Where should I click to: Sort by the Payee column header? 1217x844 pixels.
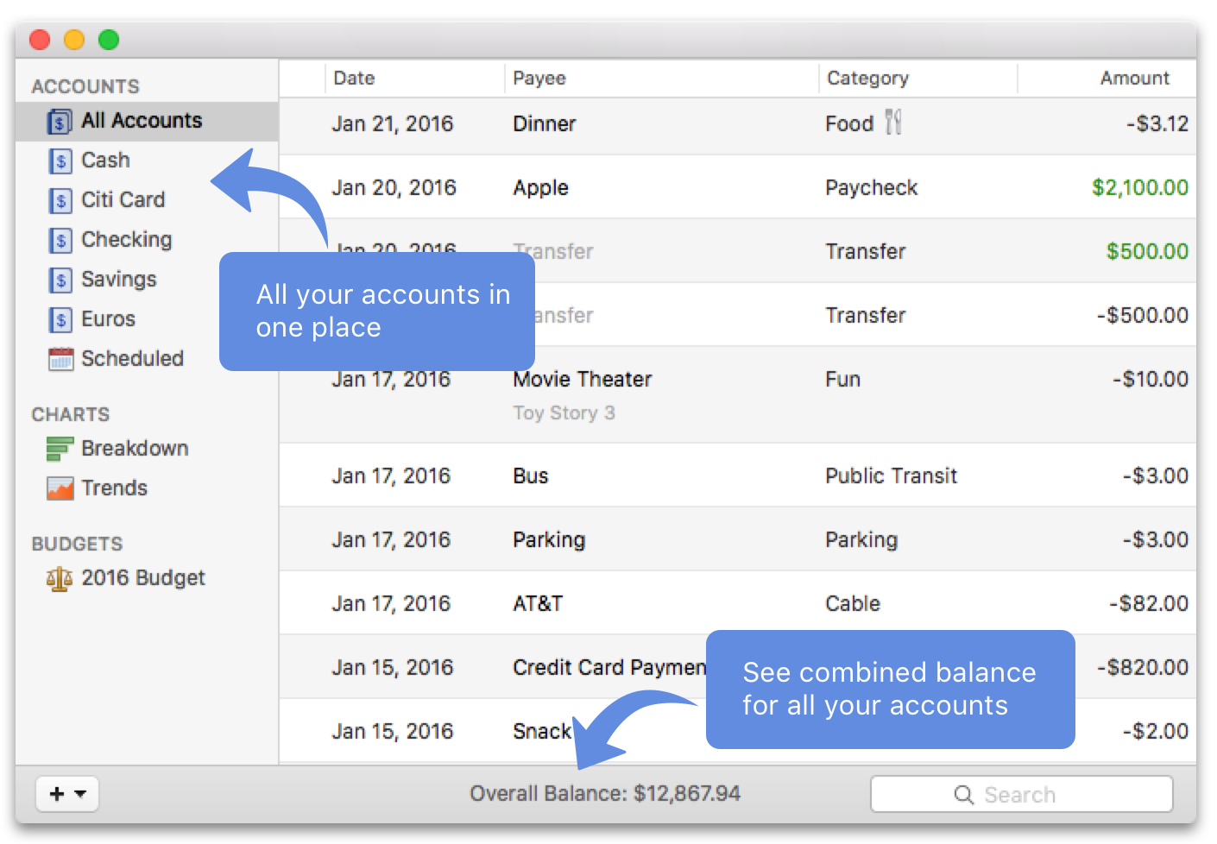coord(661,79)
